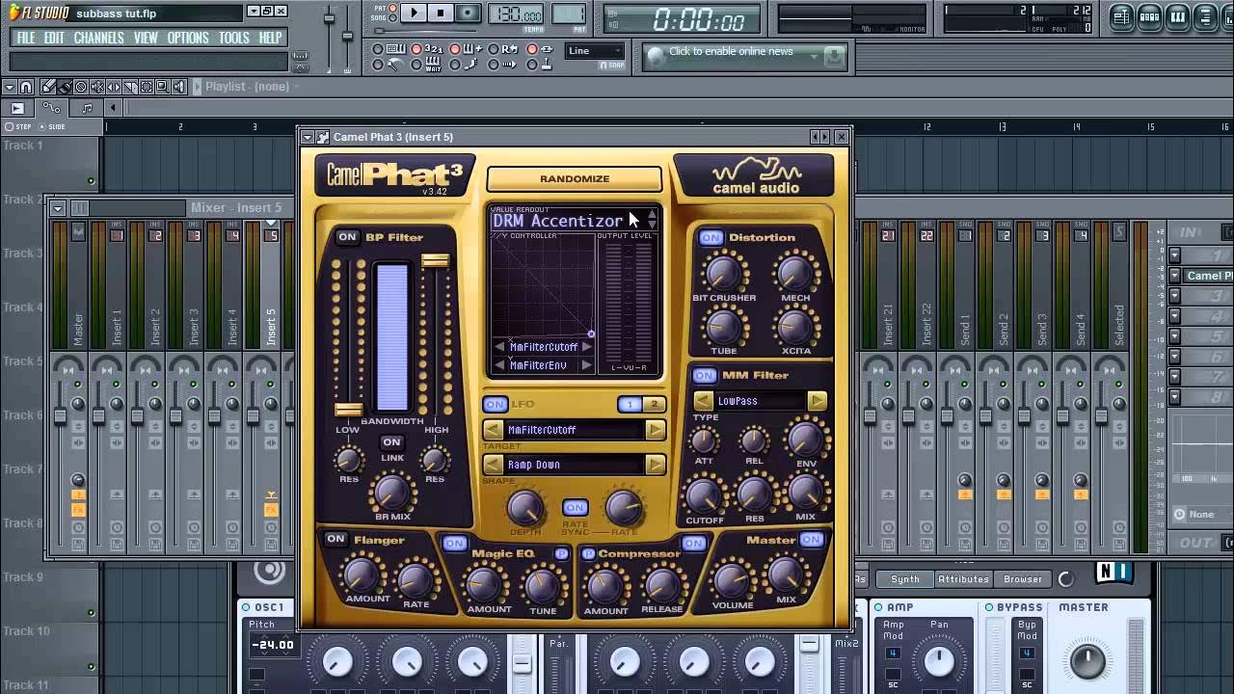Toggle the Distortion ON switch
This screenshot has width=1234, height=694.
[711, 237]
